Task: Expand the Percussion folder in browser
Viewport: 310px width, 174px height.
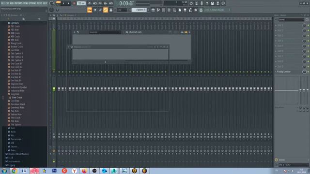Action: point(15,139)
